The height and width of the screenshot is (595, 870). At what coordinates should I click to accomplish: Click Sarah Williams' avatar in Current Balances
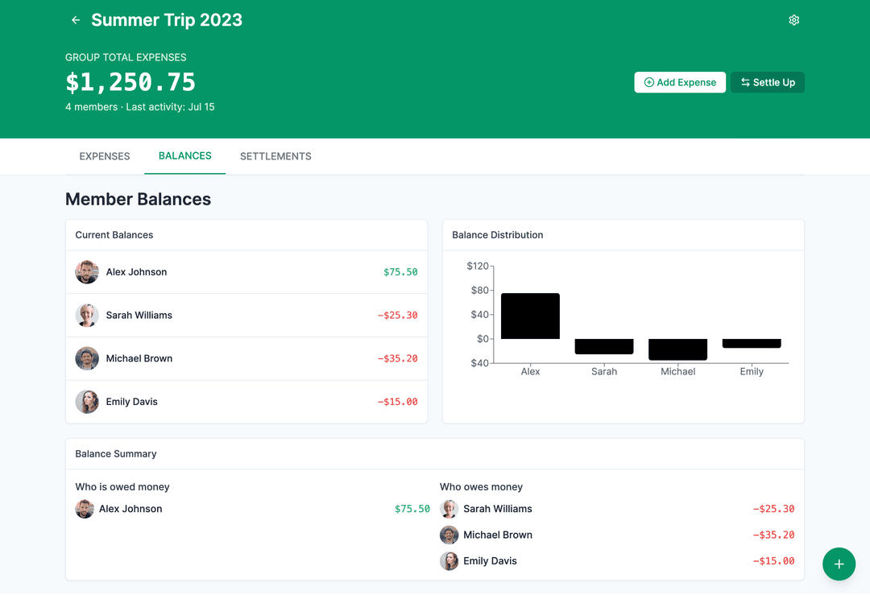pos(87,315)
